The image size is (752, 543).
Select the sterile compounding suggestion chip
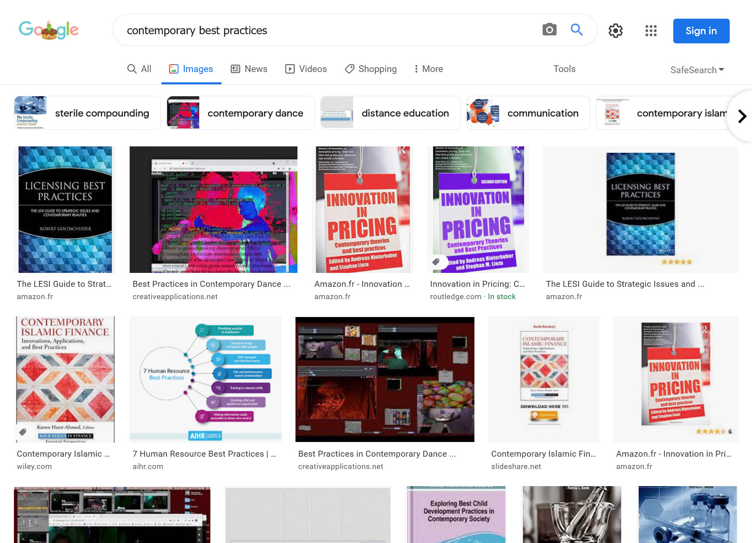tap(87, 113)
